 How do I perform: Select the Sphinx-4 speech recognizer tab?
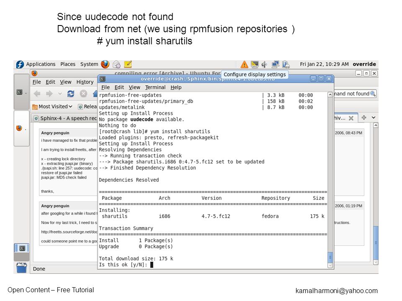click(65, 118)
